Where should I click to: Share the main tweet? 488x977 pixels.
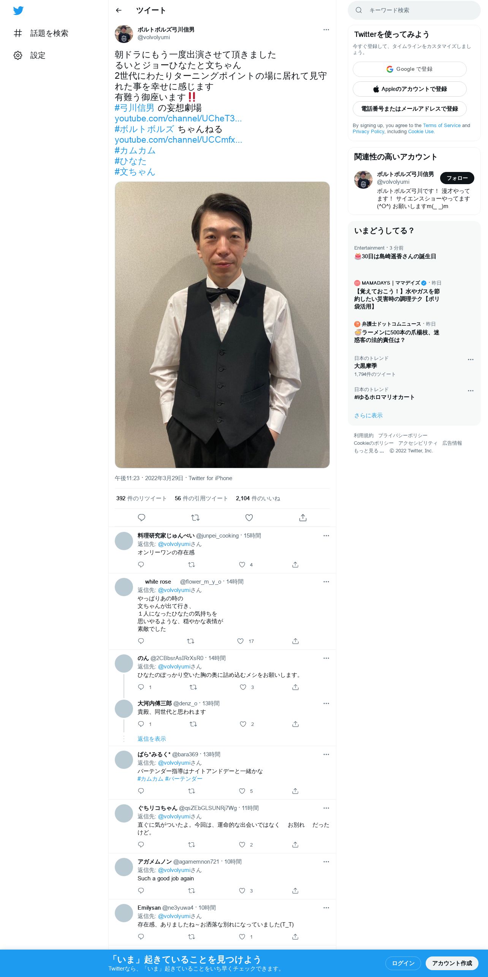click(303, 517)
